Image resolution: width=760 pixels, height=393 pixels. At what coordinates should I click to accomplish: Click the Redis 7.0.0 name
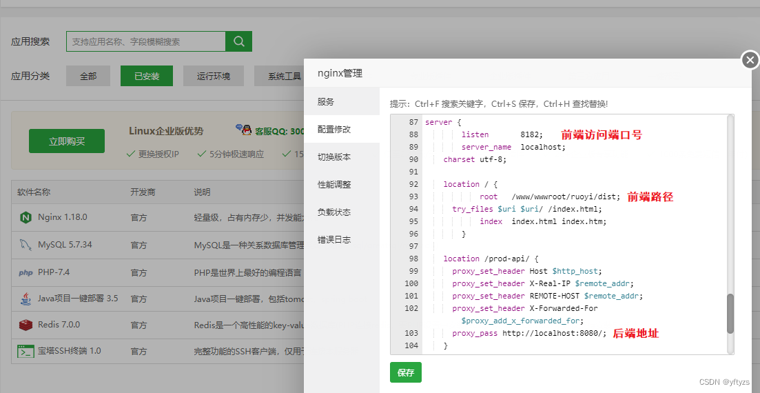(59, 325)
